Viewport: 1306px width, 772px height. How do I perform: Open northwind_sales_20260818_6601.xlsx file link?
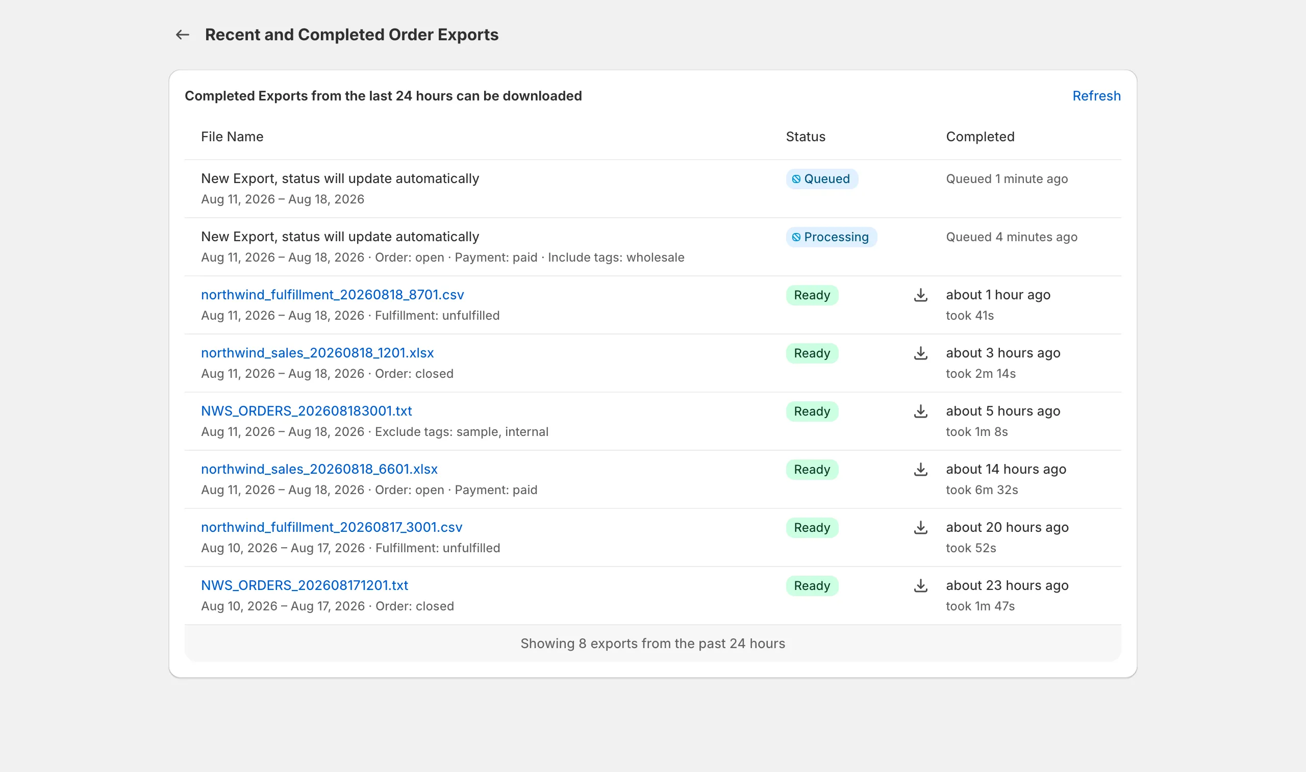(x=319, y=469)
